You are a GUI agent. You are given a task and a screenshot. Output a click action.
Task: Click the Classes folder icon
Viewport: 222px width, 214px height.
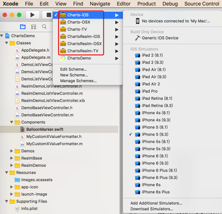coord(12,43)
